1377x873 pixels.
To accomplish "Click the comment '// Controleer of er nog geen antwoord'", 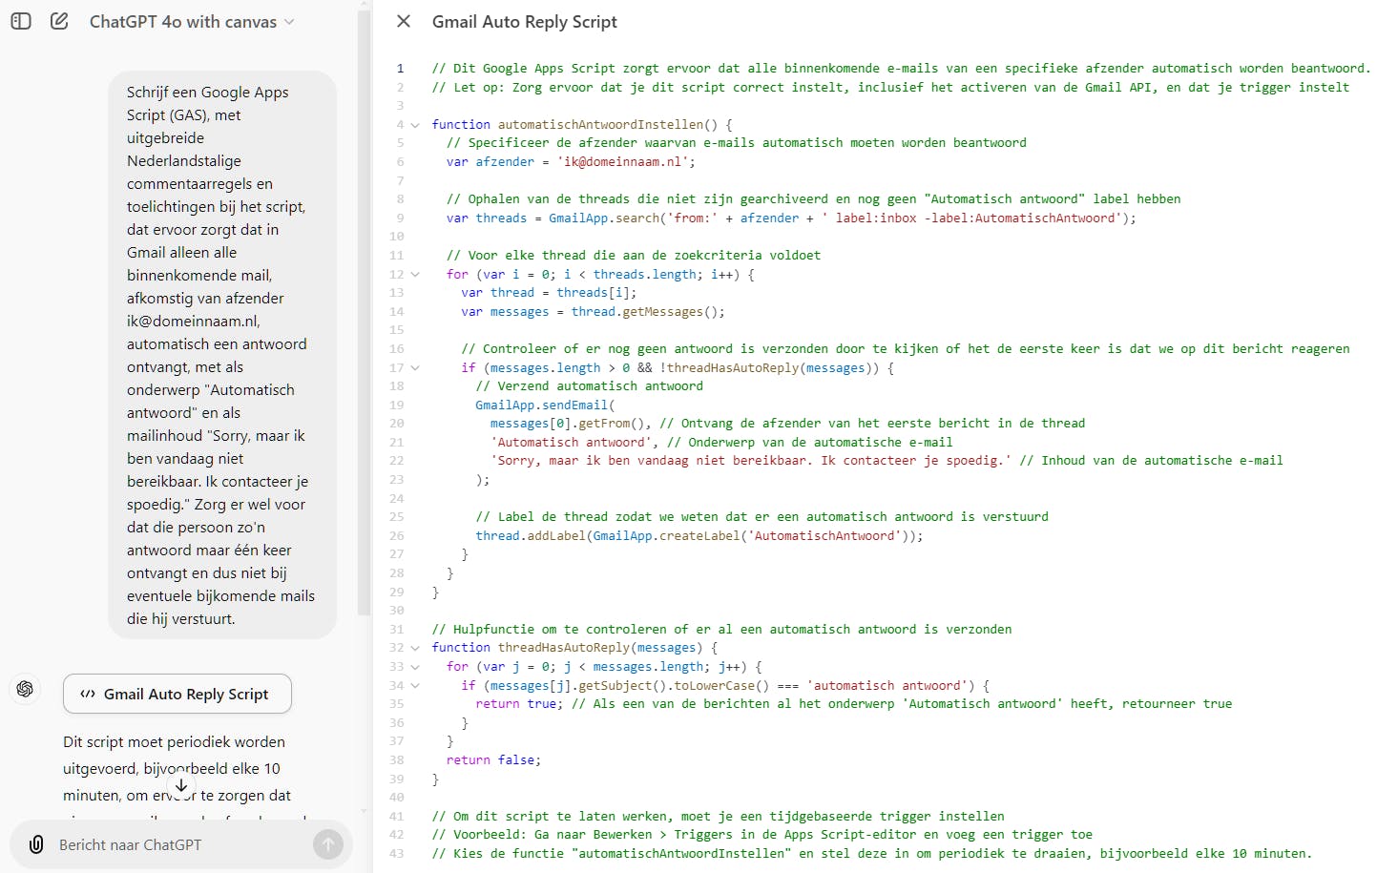I will (x=906, y=348).
